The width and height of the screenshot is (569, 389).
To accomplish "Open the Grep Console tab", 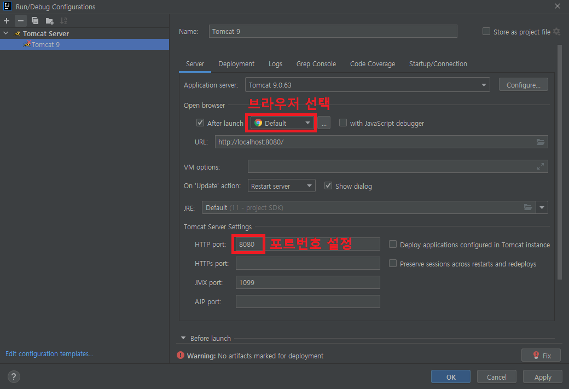I will (x=316, y=64).
